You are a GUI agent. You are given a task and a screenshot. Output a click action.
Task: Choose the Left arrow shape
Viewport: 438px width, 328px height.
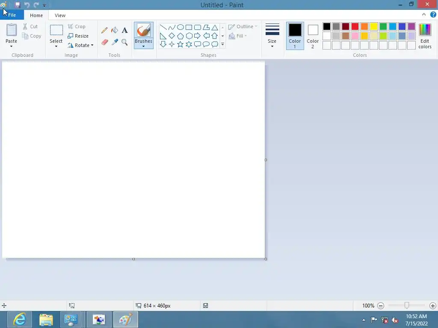(206, 36)
